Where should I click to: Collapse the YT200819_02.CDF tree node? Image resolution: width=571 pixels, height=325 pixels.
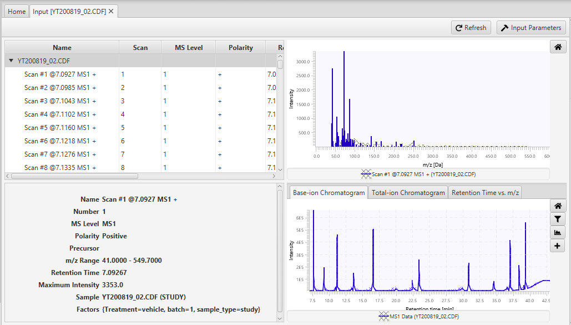point(11,61)
